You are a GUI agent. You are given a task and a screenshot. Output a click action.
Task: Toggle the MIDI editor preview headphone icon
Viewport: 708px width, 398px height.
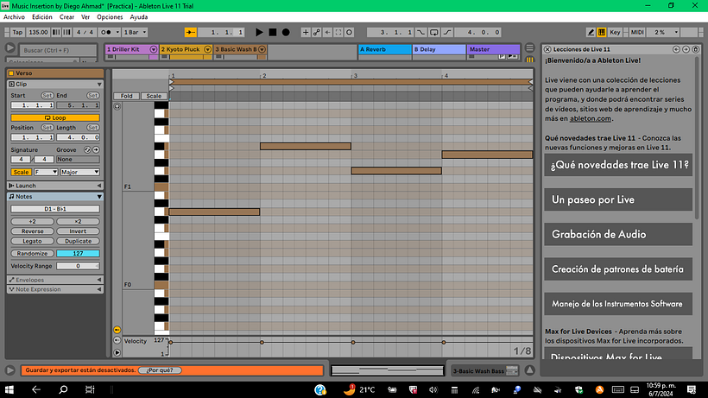[x=117, y=106]
